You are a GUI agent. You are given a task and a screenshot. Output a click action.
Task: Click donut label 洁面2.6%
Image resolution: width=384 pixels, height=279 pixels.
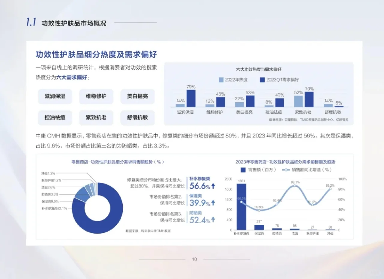48,187
